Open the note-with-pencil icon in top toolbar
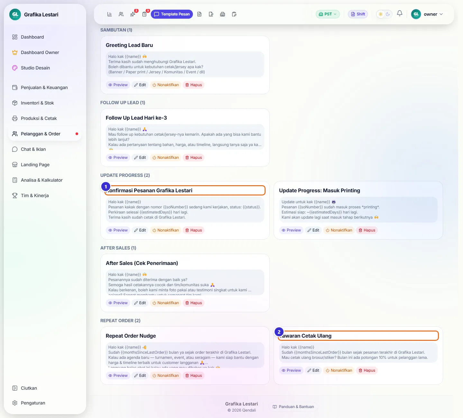The height and width of the screenshot is (418, 463). tap(211, 14)
